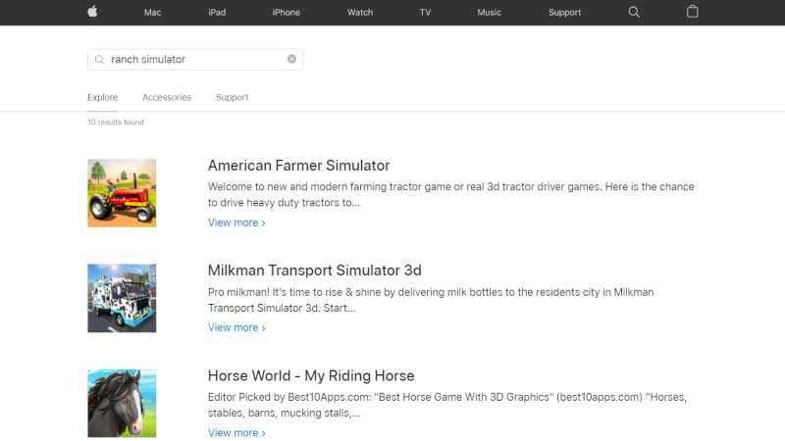785x441 pixels.
Task: Click the Horse World horse thumbnail
Action: (122, 404)
